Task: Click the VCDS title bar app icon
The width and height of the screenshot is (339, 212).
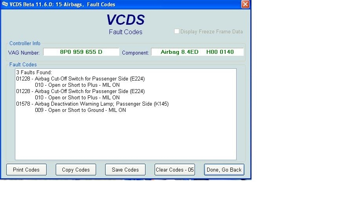Action: tap(5, 4)
